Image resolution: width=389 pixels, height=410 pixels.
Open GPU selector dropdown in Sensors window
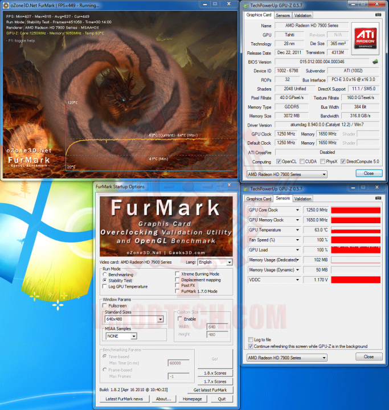point(287,358)
